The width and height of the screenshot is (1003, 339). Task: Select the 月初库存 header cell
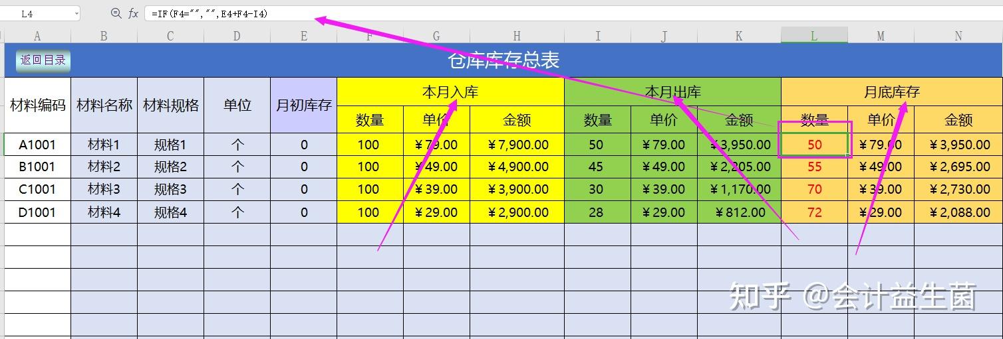point(304,105)
